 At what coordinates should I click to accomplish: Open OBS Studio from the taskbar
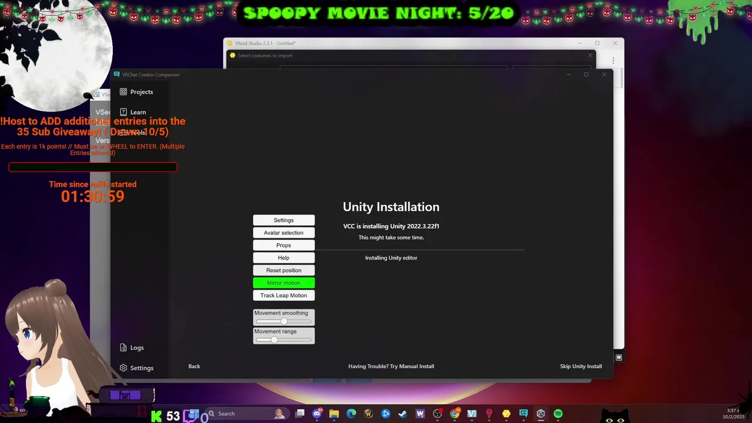click(438, 414)
